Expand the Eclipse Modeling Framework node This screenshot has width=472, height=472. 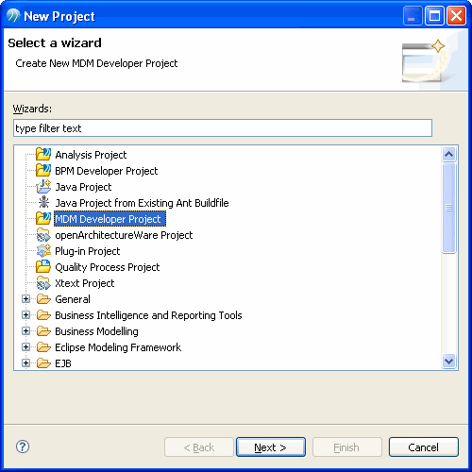tap(25, 347)
